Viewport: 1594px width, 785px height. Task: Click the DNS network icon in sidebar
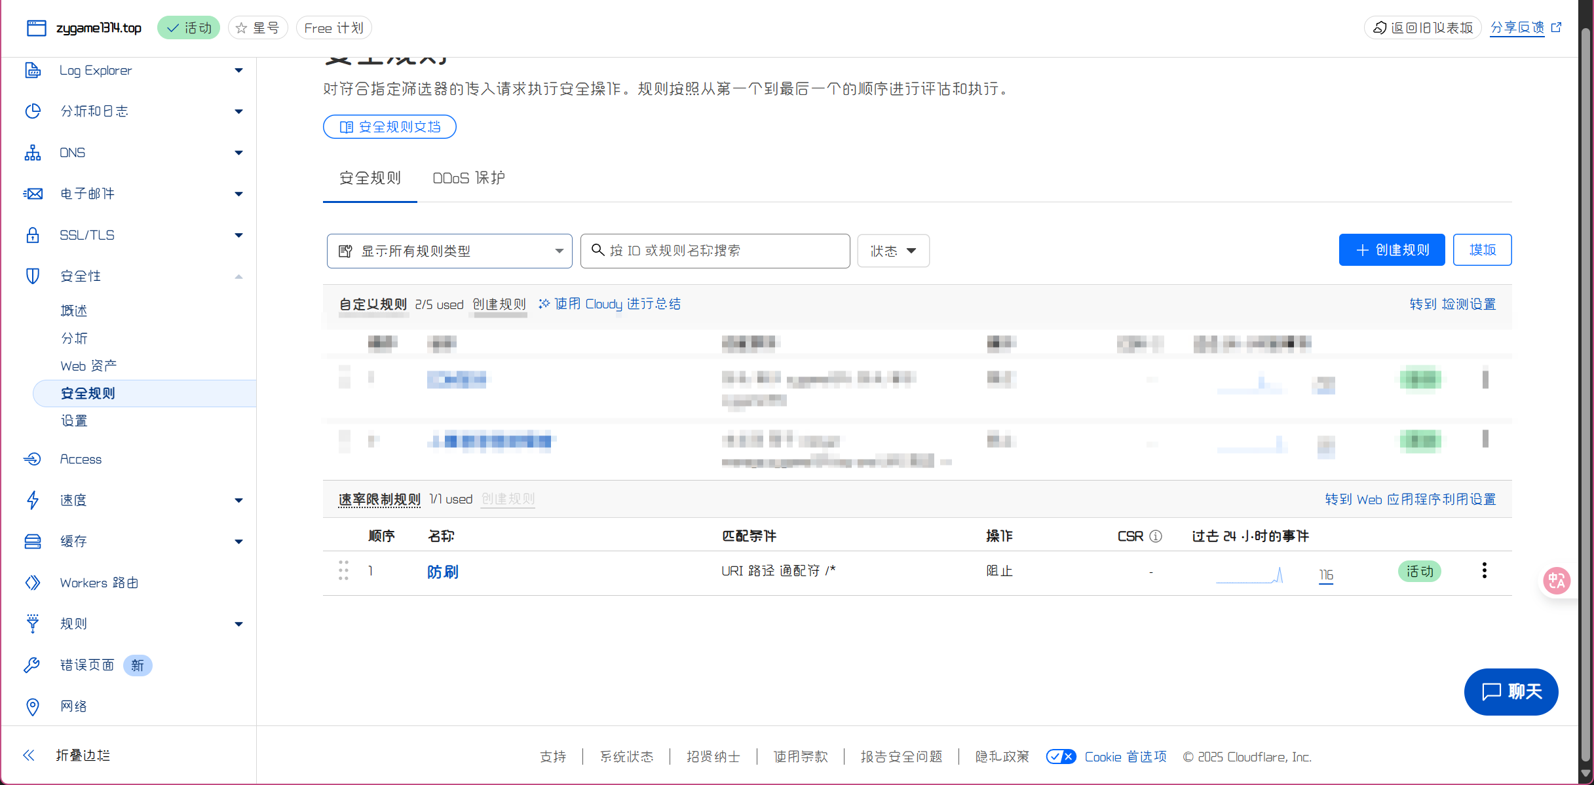[x=33, y=153]
